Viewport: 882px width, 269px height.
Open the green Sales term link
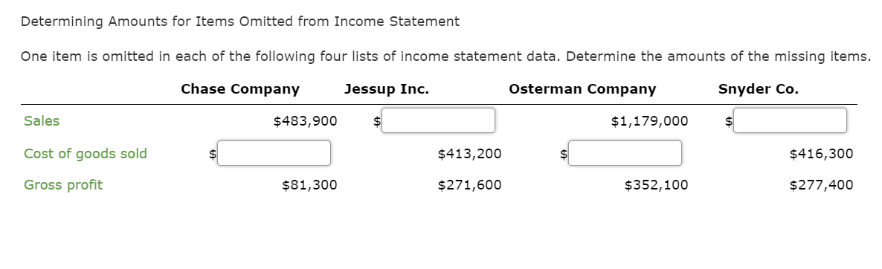coord(42,120)
